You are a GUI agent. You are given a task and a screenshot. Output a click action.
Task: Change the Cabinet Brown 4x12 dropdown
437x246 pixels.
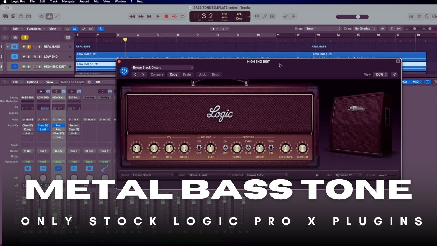click(x=267, y=175)
